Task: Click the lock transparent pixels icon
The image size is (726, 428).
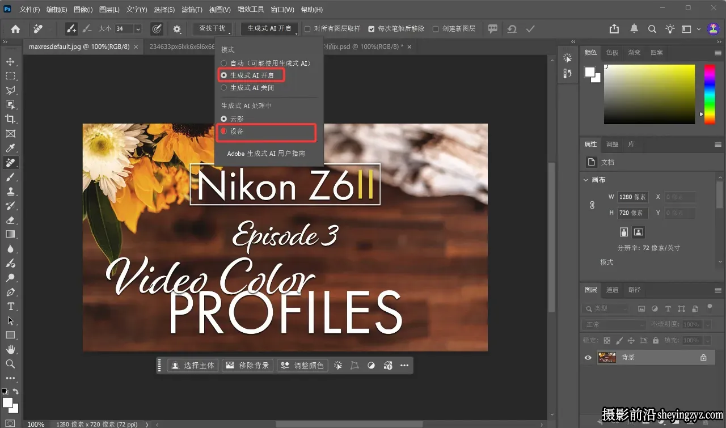Action: point(607,341)
